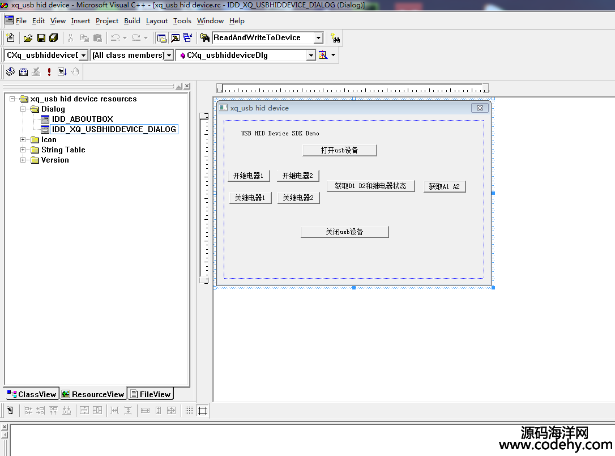Expand the Version resource folder
The image size is (615, 456).
click(x=23, y=160)
